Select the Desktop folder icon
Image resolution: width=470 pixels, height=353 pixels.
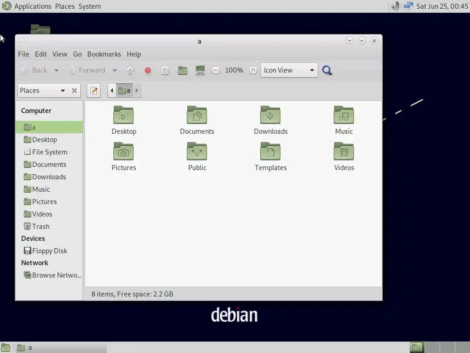(x=123, y=115)
